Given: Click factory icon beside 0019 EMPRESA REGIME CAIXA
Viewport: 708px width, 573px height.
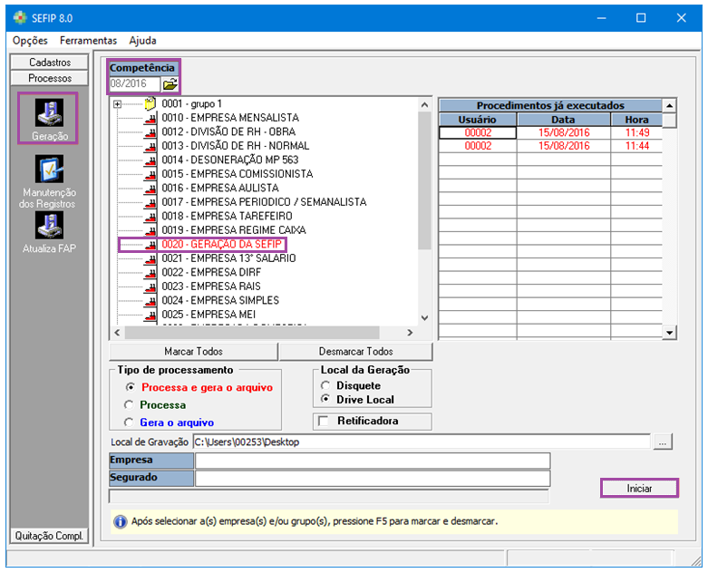Looking at the screenshot, I should pos(150,230).
